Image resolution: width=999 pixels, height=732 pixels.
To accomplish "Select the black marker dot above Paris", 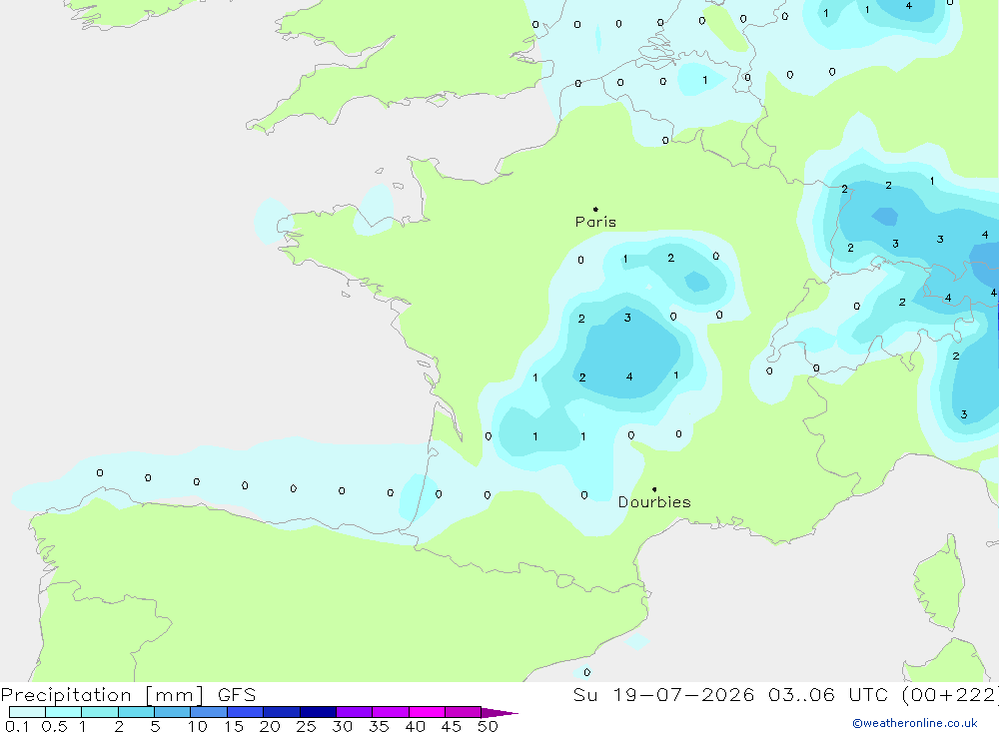I will 595,209.
